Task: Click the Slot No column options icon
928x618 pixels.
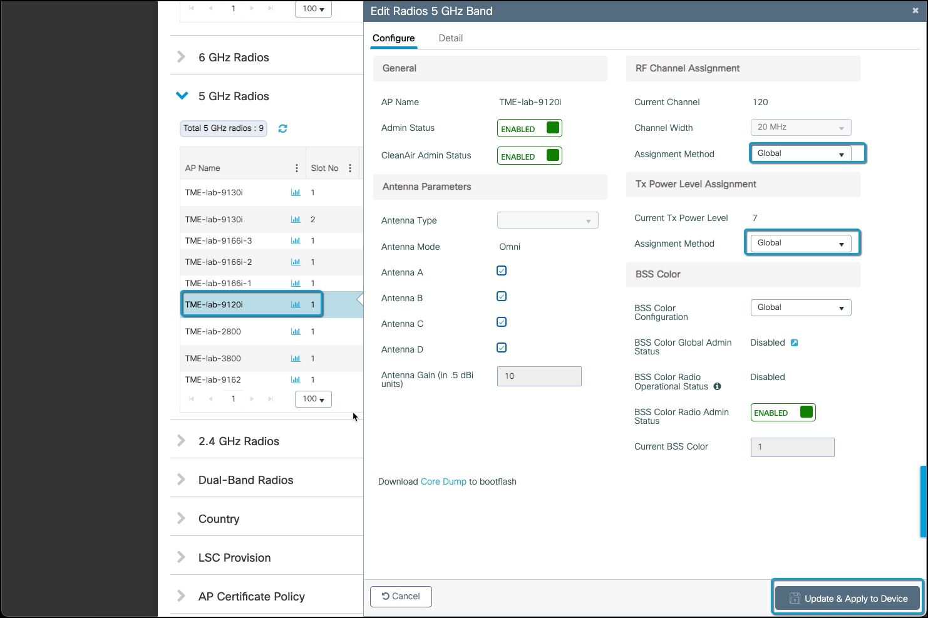Action: click(350, 168)
